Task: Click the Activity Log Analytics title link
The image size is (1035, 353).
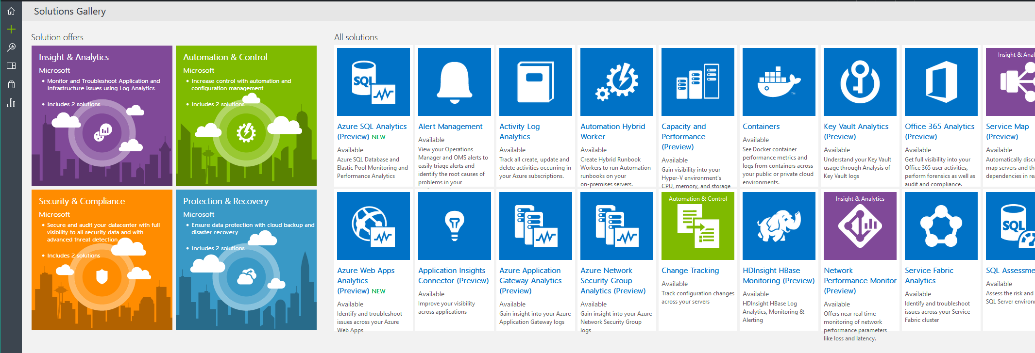Action: tap(520, 131)
